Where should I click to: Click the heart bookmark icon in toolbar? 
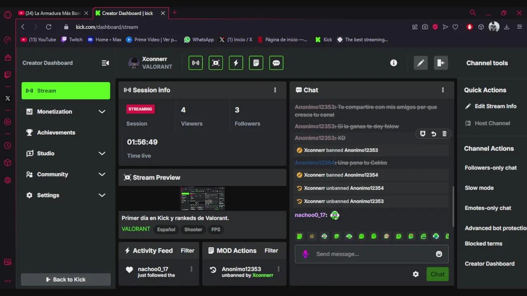click(x=455, y=27)
